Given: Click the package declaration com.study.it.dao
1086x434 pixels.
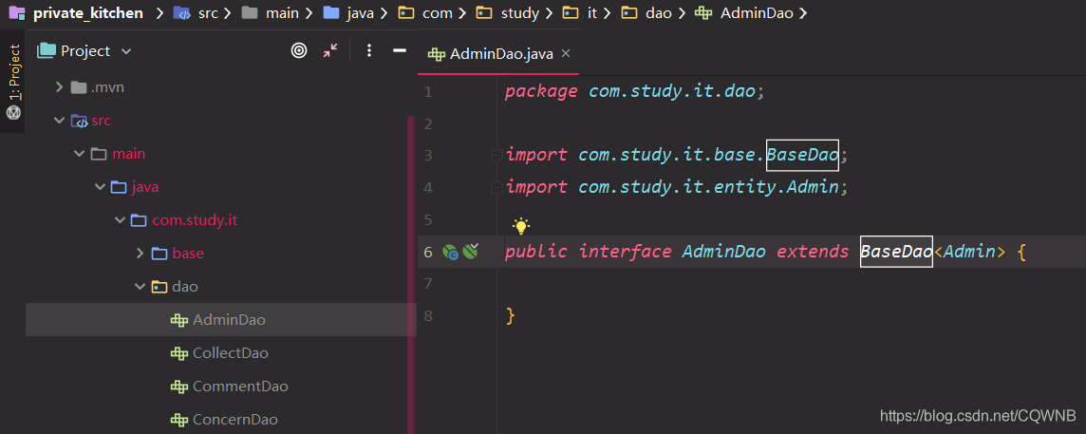Looking at the screenshot, I should tap(672, 91).
